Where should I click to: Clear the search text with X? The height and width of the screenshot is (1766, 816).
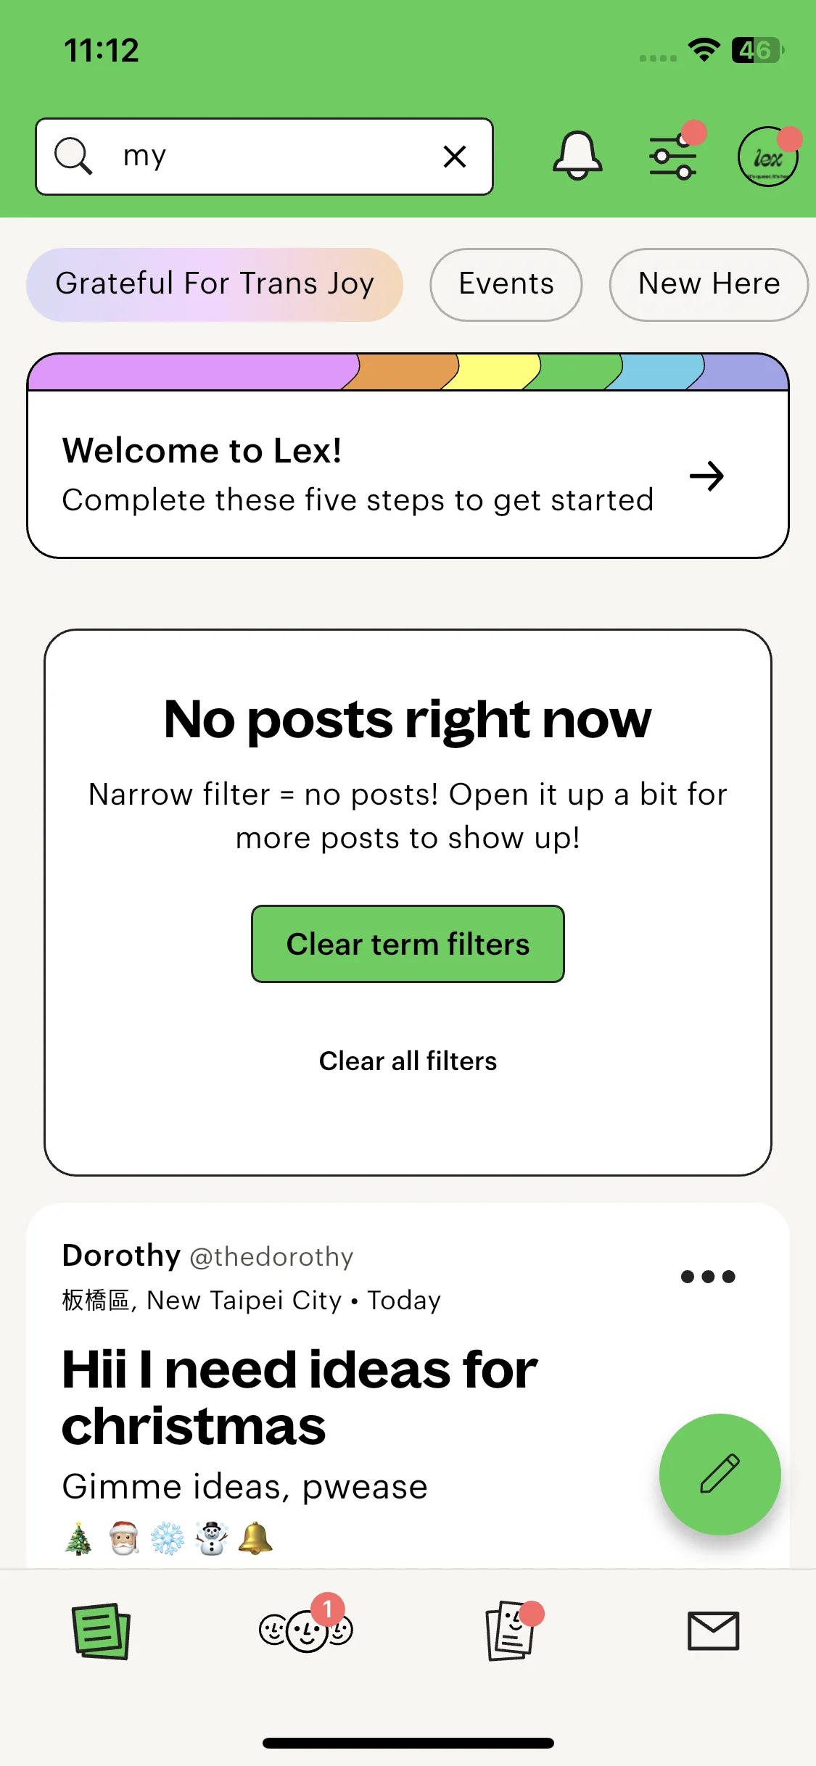pos(455,157)
